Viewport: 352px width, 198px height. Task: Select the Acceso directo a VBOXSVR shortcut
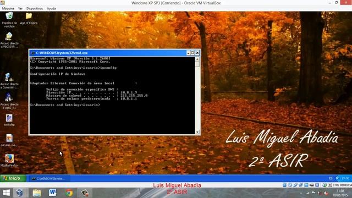pyautogui.click(x=9, y=40)
